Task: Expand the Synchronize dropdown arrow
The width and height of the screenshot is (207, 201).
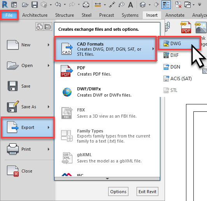Action: pyautogui.click(x=51, y=5)
